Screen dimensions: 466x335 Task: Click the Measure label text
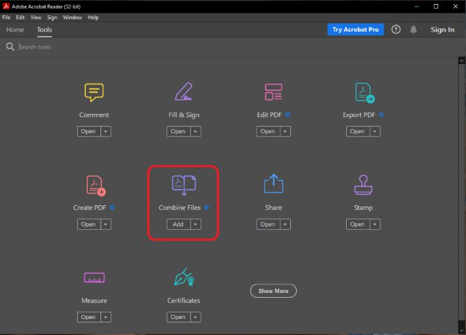[95, 300]
